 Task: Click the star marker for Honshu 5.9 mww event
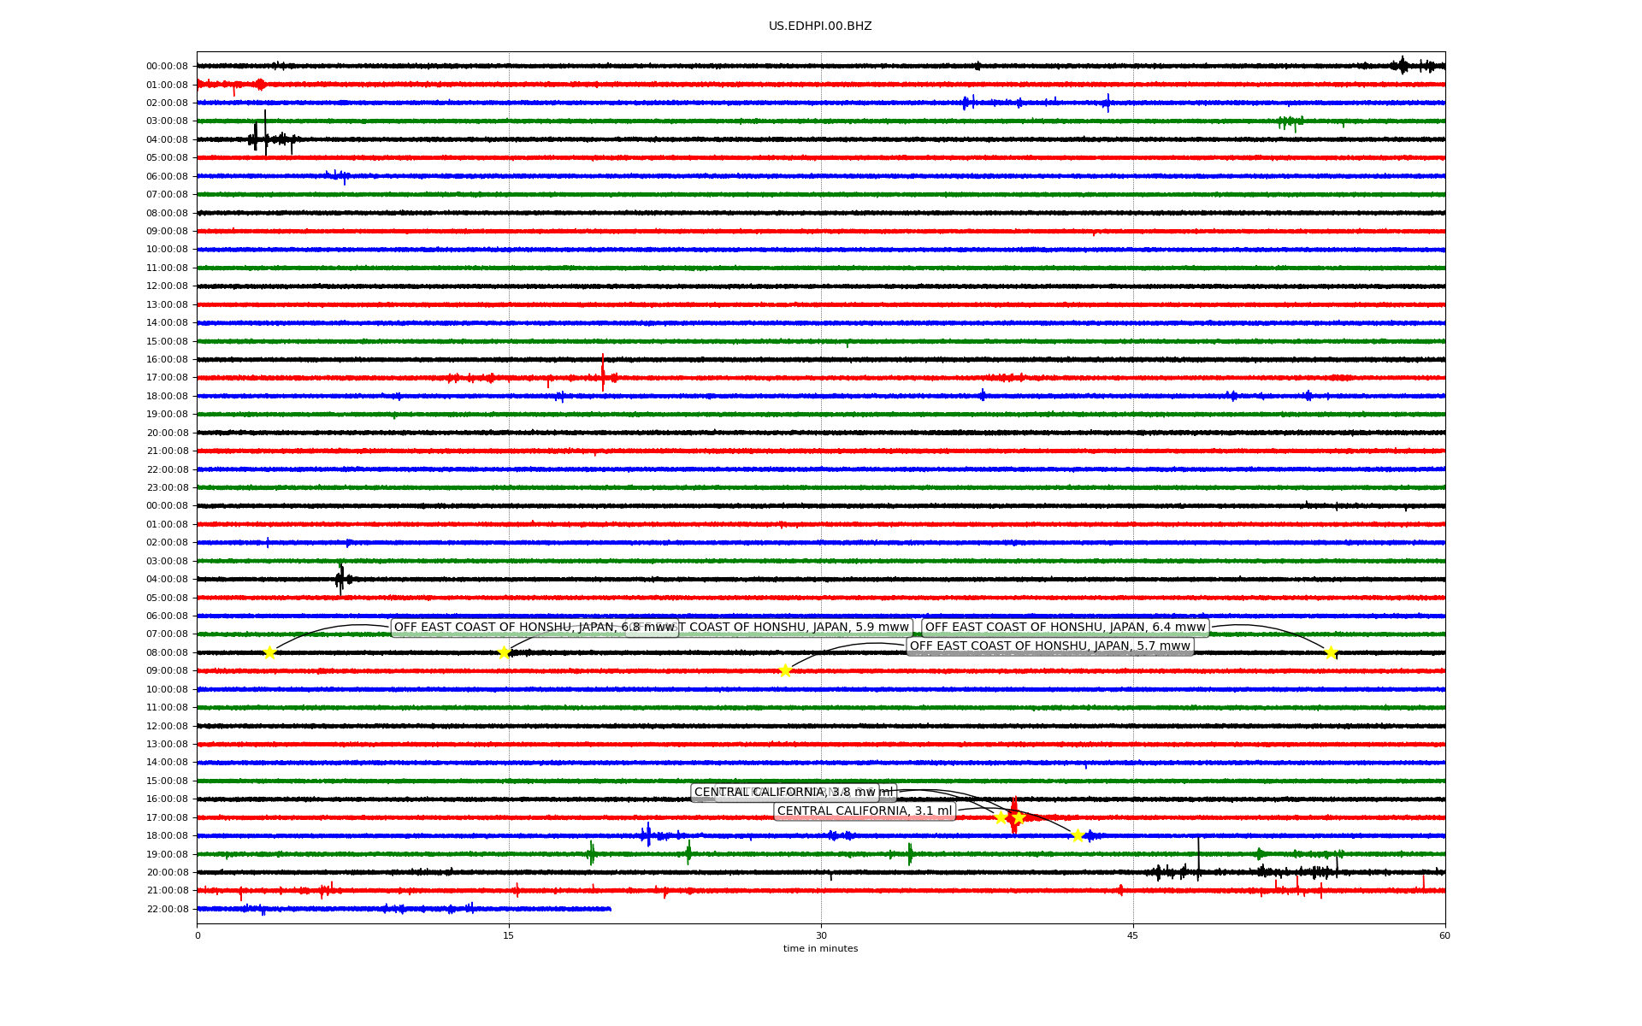(x=504, y=653)
